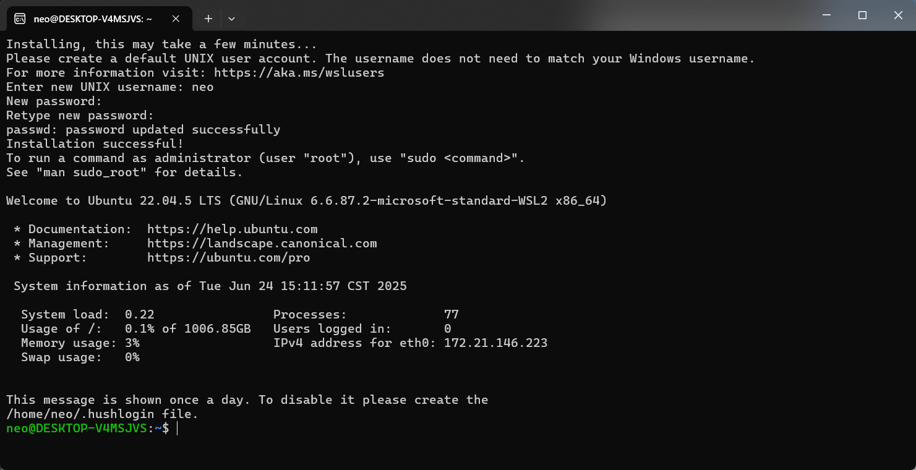Click the terminal icon in the tab
Image resolution: width=916 pixels, height=470 pixels.
20,19
